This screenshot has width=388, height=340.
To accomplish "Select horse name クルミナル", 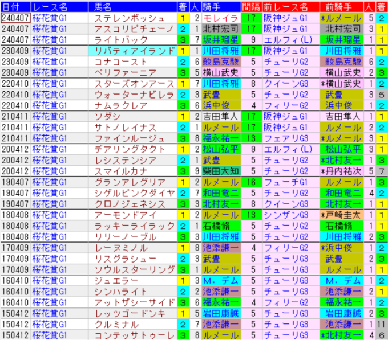I will tap(116, 325).
